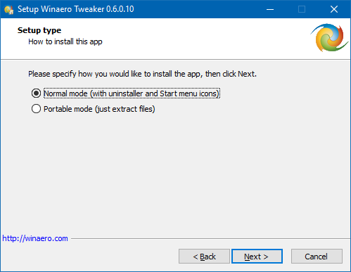Image resolution: width=351 pixels, height=272 pixels.
Task: Click the setup icon in title bar
Action: tap(9, 9)
